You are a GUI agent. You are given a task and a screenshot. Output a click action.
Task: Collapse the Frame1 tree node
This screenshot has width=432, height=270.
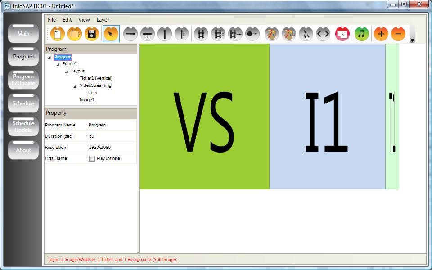(x=58, y=64)
